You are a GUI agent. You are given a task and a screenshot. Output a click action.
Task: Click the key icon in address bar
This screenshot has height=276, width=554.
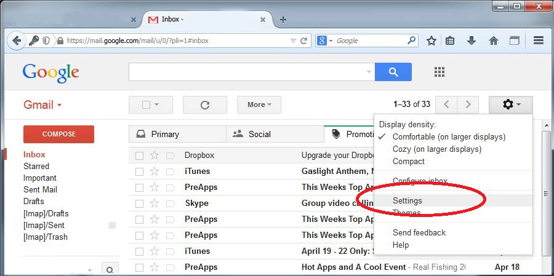[34, 41]
